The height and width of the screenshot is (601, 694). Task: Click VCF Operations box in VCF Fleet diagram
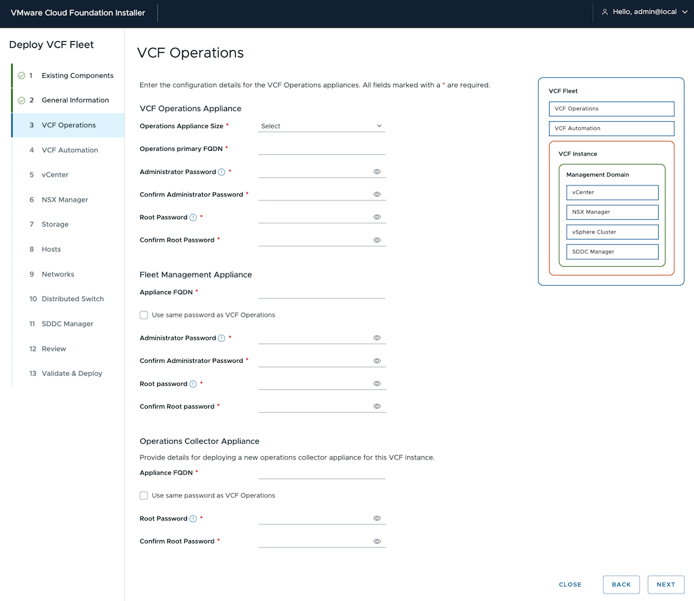click(x=612, y=109)
